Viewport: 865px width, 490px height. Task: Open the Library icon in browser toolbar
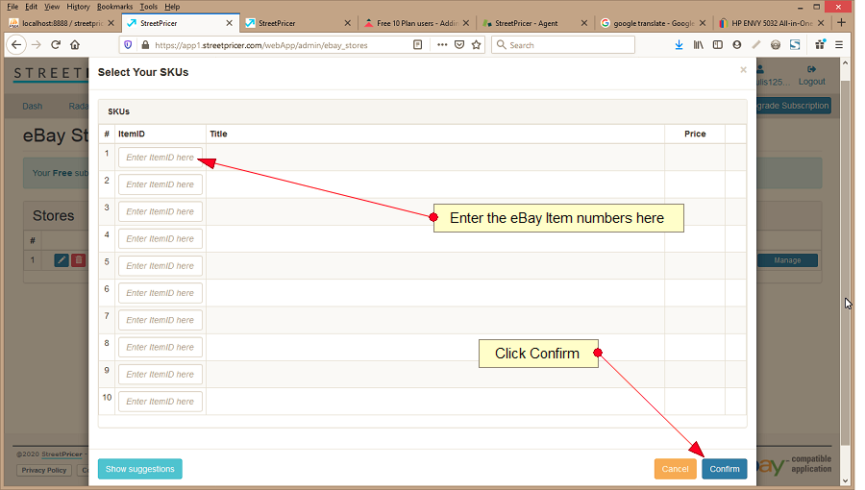coord(699,44)
